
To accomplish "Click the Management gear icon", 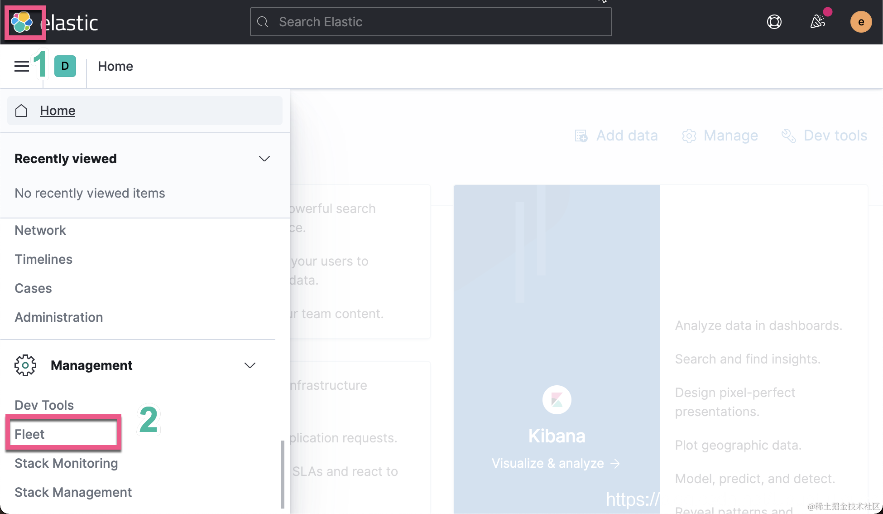I will [25, 365].
